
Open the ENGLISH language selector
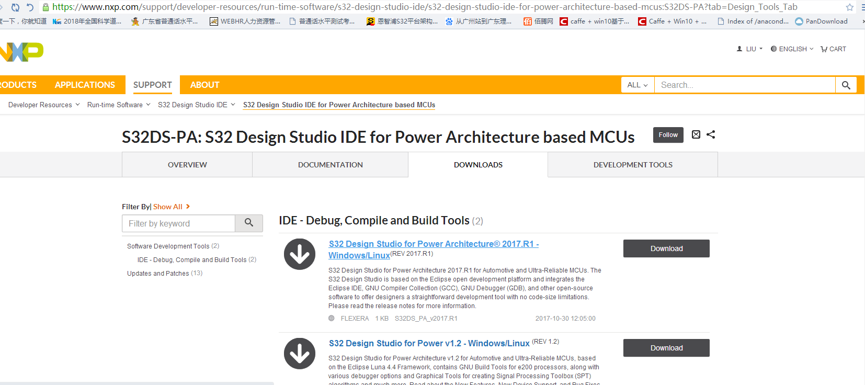point(792,49)
